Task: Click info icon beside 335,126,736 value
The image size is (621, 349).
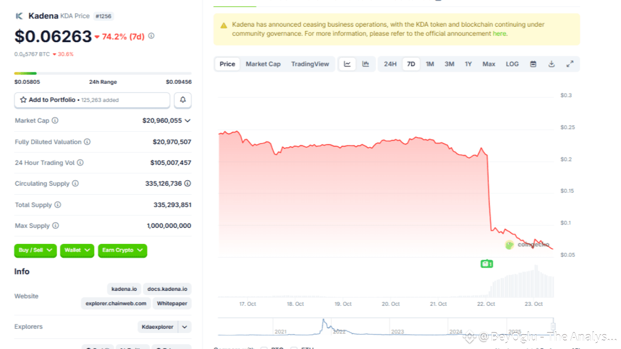Action: pos(187,184)
